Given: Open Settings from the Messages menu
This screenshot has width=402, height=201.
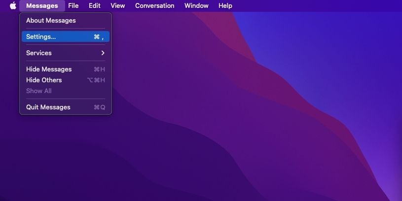Looking at the screenshot, I should coord(66,36).
